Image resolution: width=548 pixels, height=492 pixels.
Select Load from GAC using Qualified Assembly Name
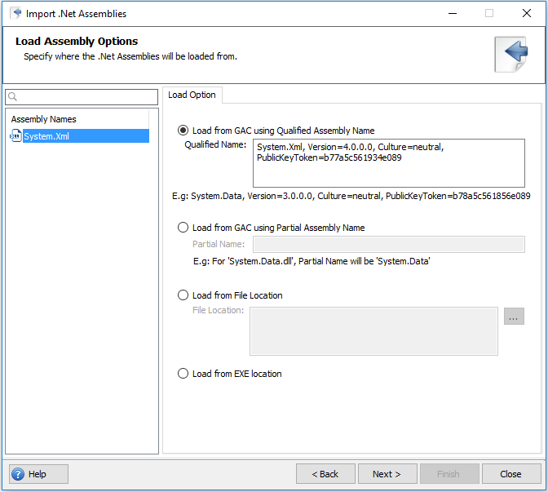(183, 130)
